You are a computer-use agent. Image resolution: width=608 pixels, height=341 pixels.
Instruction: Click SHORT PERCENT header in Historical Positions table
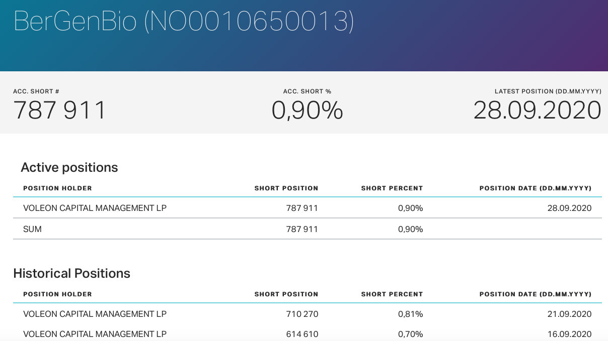pos(392,294)
